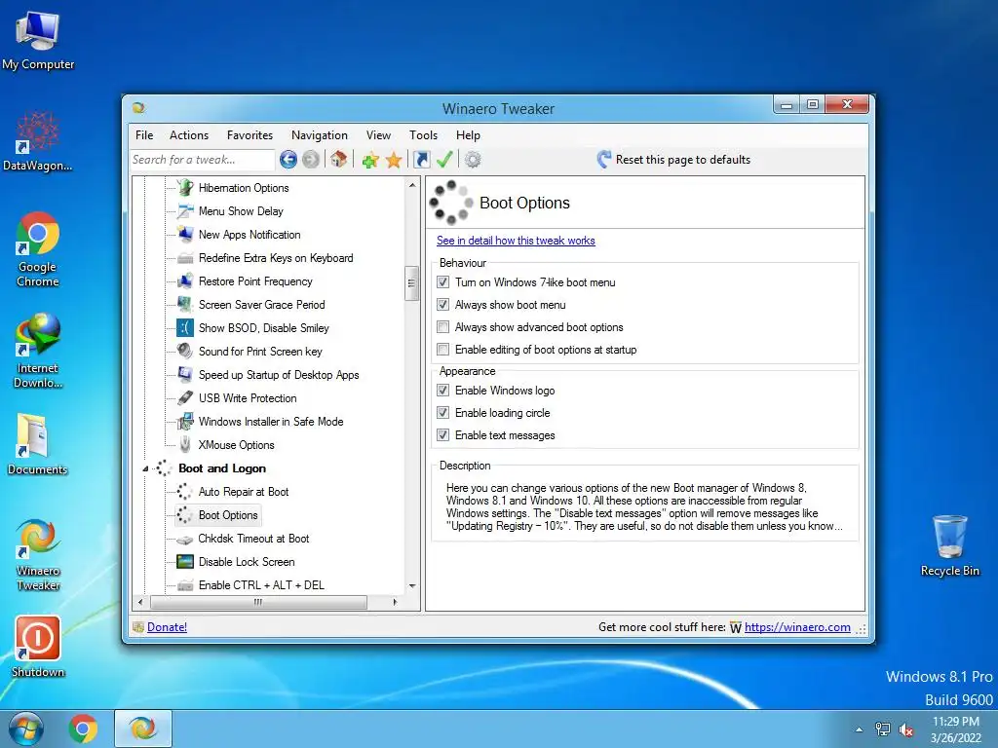Click the Menu Show Delay icon
998x748 pixels.
tap(185, 211)
